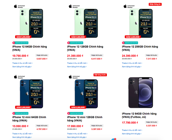The image size is (172, 140).
Task: Expand Xem bảng tính trả góp for iPhone 12 256GB
Action: point(131,67)
